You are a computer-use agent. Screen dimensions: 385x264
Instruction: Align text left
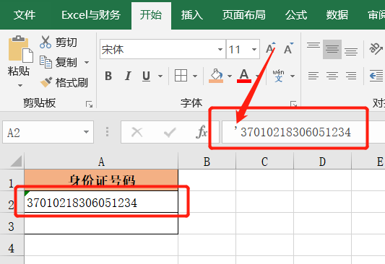coord(313,76)
